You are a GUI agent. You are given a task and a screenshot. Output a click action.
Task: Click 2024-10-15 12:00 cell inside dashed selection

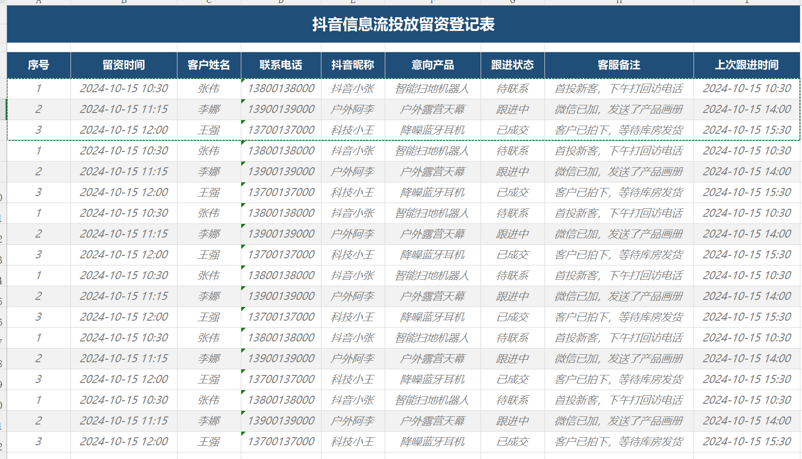(x=124, y=130)
